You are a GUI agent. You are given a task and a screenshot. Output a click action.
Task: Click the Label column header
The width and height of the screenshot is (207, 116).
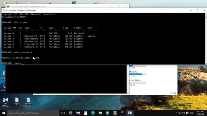27,28
